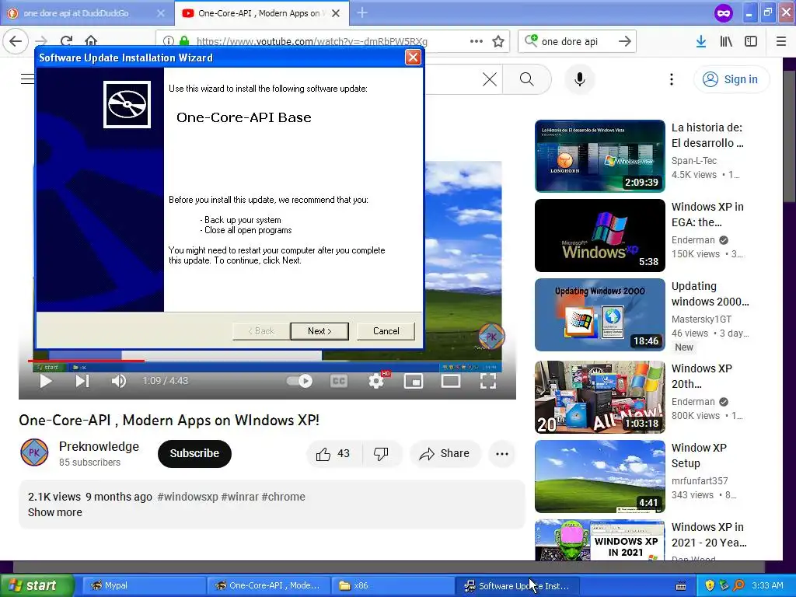This screenshot has width=796, height=597.
Task: Reload the YouTube page
Action: tap(66, 41)
